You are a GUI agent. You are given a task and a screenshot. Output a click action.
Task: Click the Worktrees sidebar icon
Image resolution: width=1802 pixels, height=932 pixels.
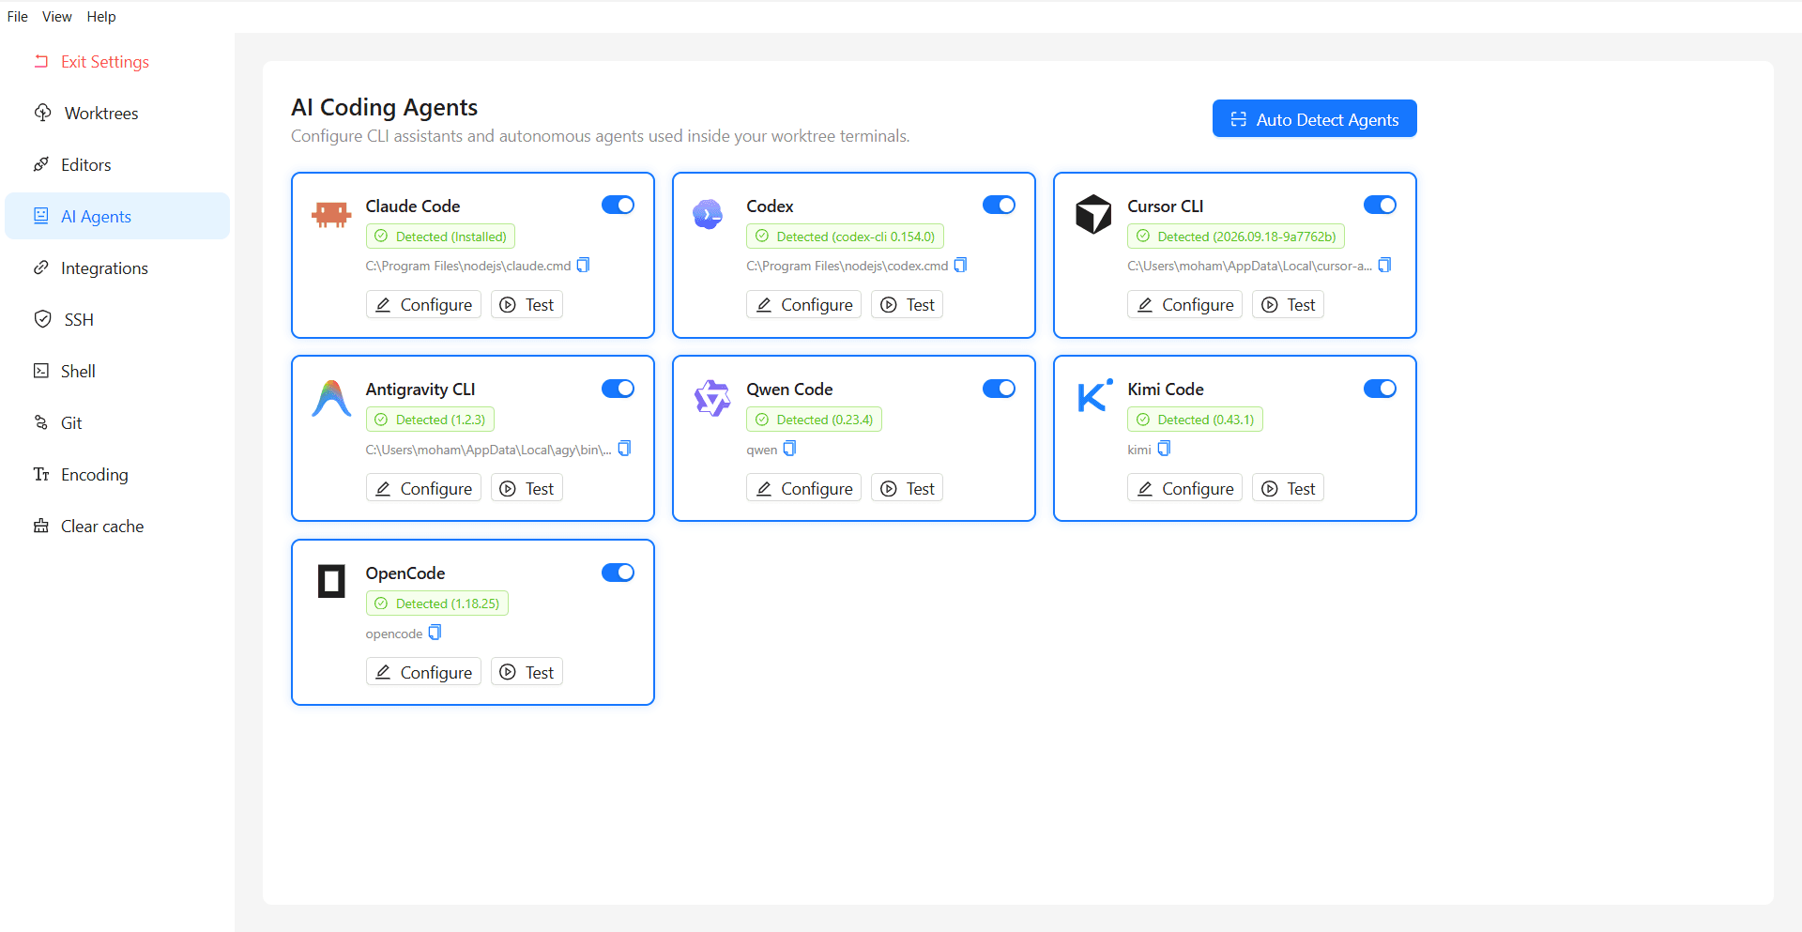(43, 113)
